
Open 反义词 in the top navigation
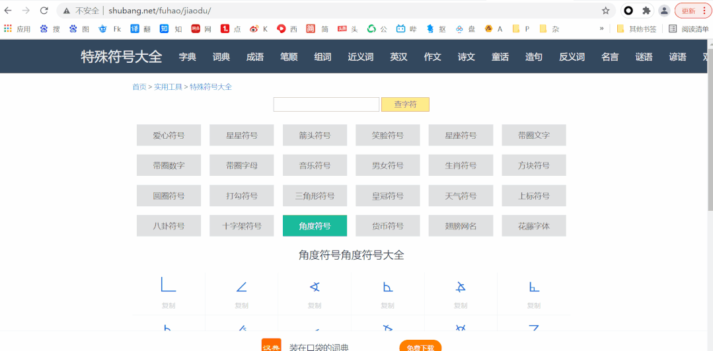pos(572,57)
